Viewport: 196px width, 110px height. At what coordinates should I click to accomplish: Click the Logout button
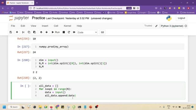tap(181, 18)
